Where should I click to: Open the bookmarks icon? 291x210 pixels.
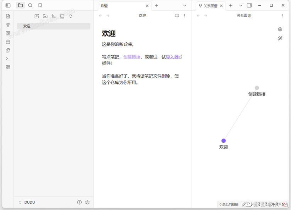pyautogui.click(x=40, y=5)
